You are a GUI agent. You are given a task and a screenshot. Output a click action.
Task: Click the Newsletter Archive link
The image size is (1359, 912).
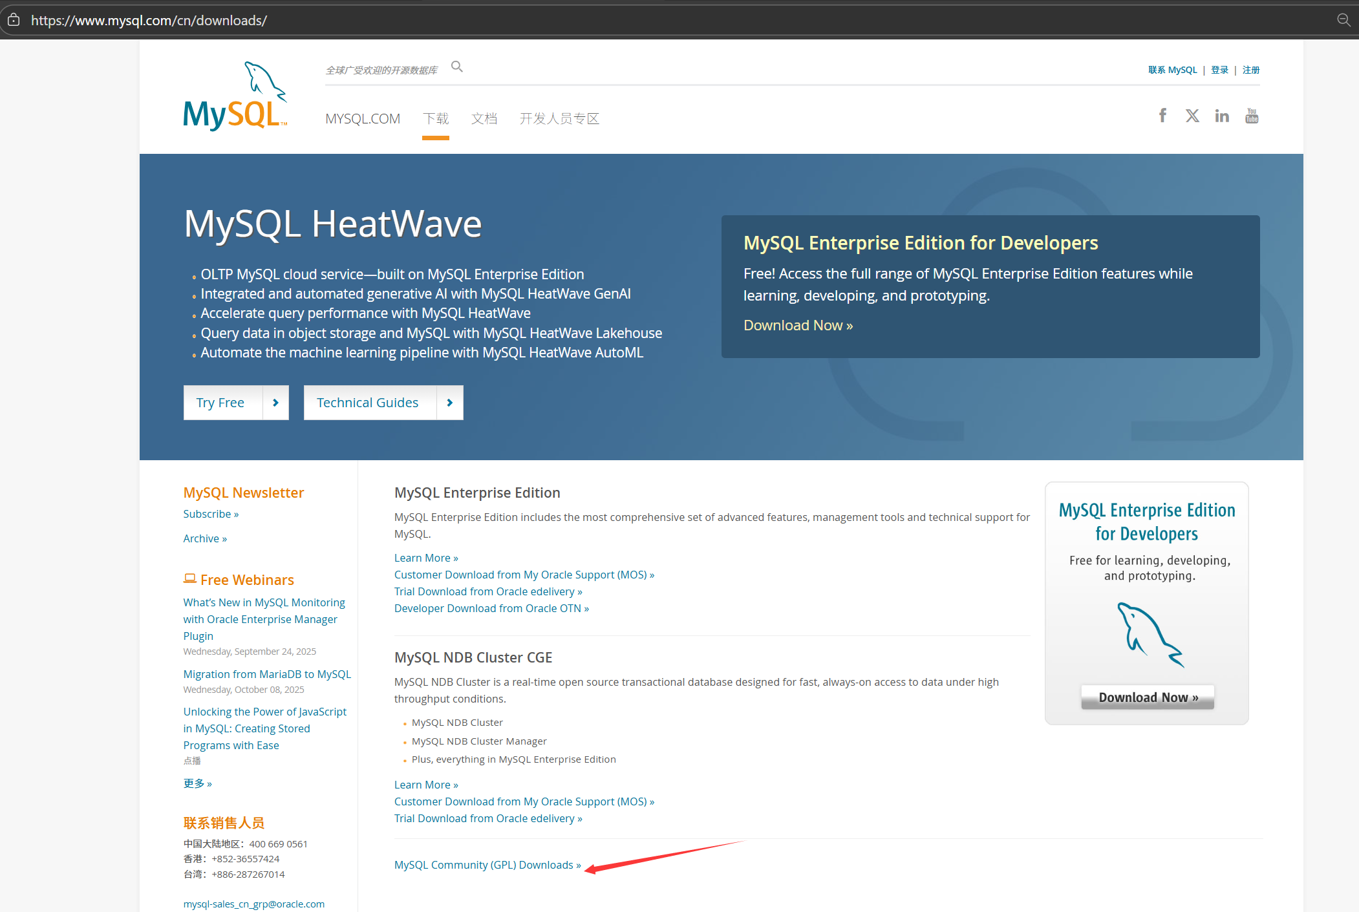205,538
